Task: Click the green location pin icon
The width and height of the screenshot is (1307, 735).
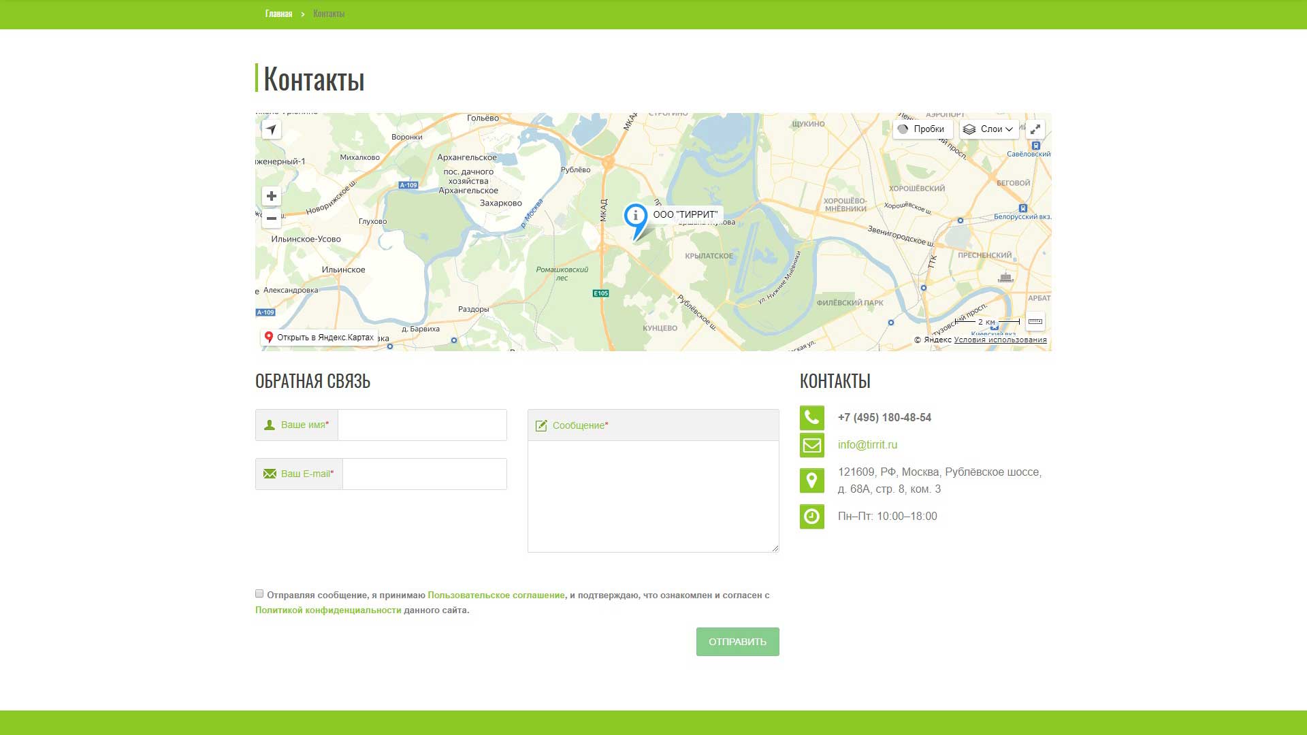Action: [x=811, y=480]
